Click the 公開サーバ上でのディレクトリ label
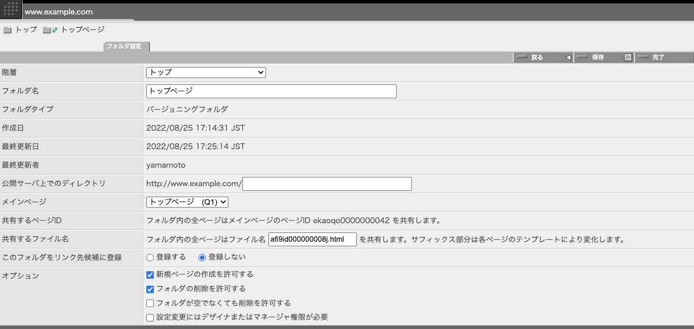Viewport: 694px width, 329px height. [x=54, y=183]
